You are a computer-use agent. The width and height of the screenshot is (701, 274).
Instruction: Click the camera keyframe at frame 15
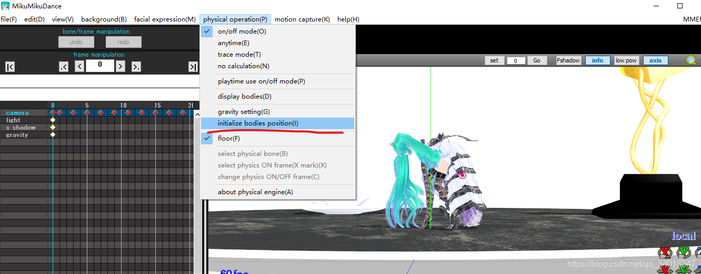point(156,112)
